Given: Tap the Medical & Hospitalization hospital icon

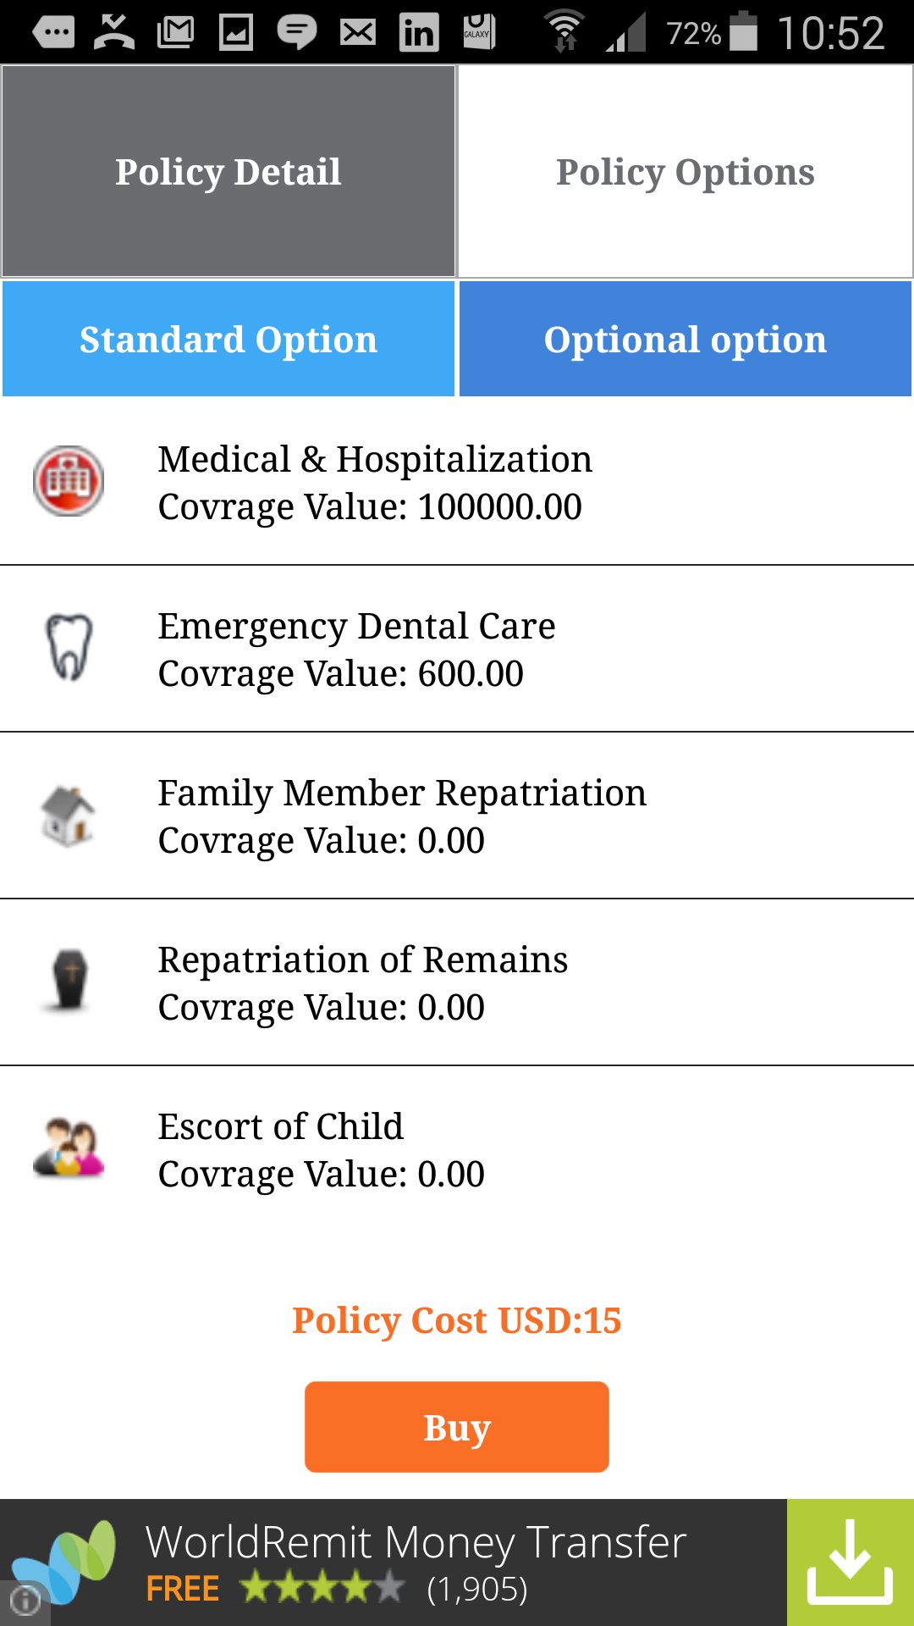Looking at the screenshot, I should click(x=69, y=481).
